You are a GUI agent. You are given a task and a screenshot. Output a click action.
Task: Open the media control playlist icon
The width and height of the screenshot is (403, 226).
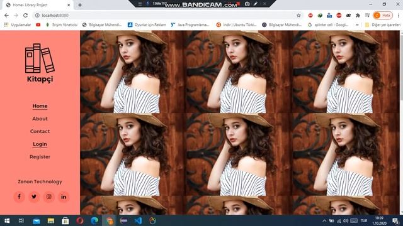coord(367,15)
